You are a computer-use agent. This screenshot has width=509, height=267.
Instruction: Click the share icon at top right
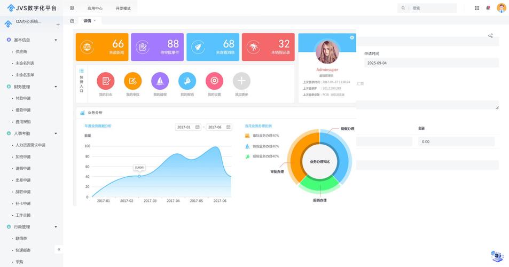(490, 36)
